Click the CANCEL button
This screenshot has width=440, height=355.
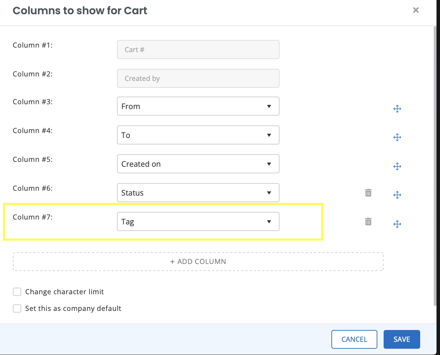pos(354,339)
